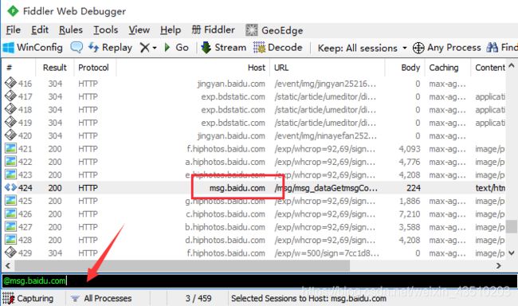This screenshot has width=518, height=306.
Task: Select session 422 image icon
Action: click(10, 161)
